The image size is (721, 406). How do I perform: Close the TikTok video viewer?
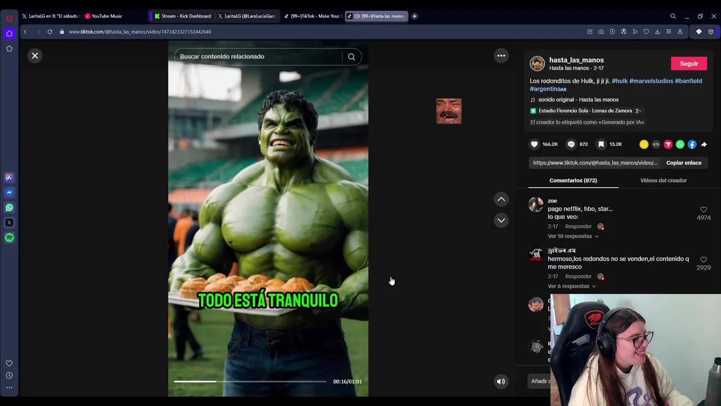[x=35, y=56]
